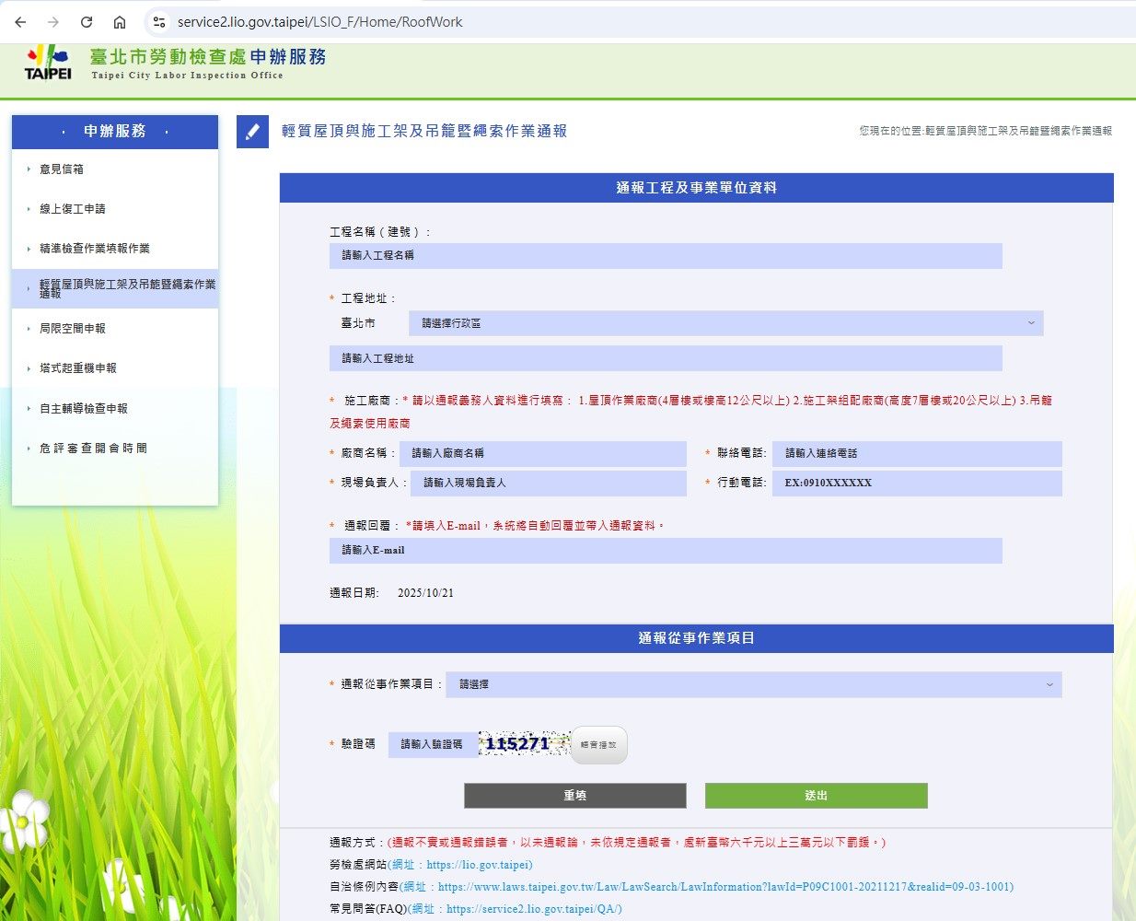The height and width of the screenshot is (921, 1136).
Task: Expand the 通報從事作業項目 dropdown
Action: (x=753, y=684)
